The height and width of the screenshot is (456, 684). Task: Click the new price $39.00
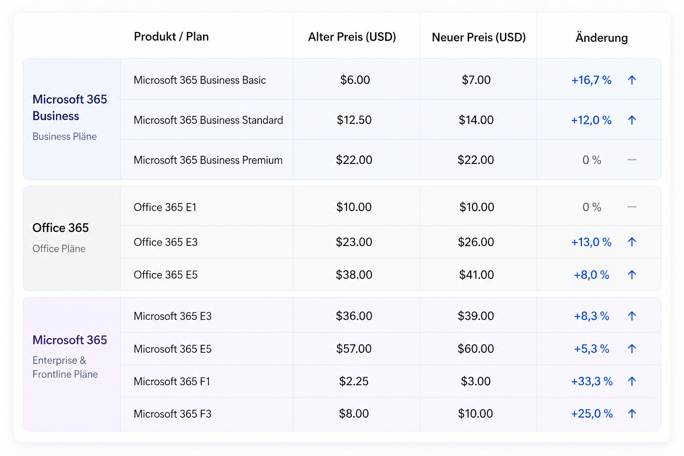[476, 316]
